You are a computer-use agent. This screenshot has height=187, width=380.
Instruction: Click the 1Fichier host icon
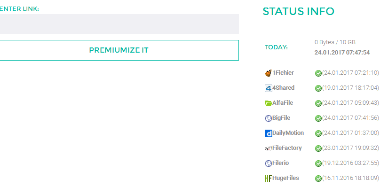(x=268, y=73)
